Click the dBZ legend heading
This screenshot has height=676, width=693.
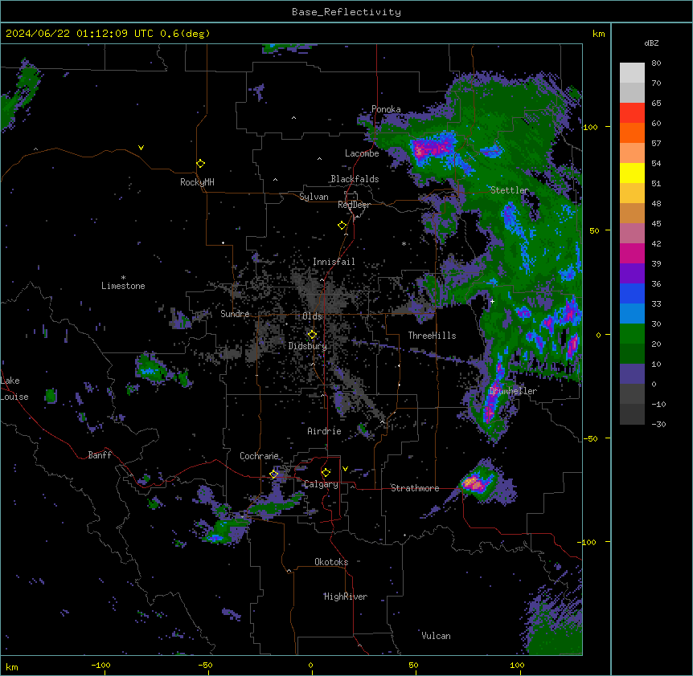point(651,43)
